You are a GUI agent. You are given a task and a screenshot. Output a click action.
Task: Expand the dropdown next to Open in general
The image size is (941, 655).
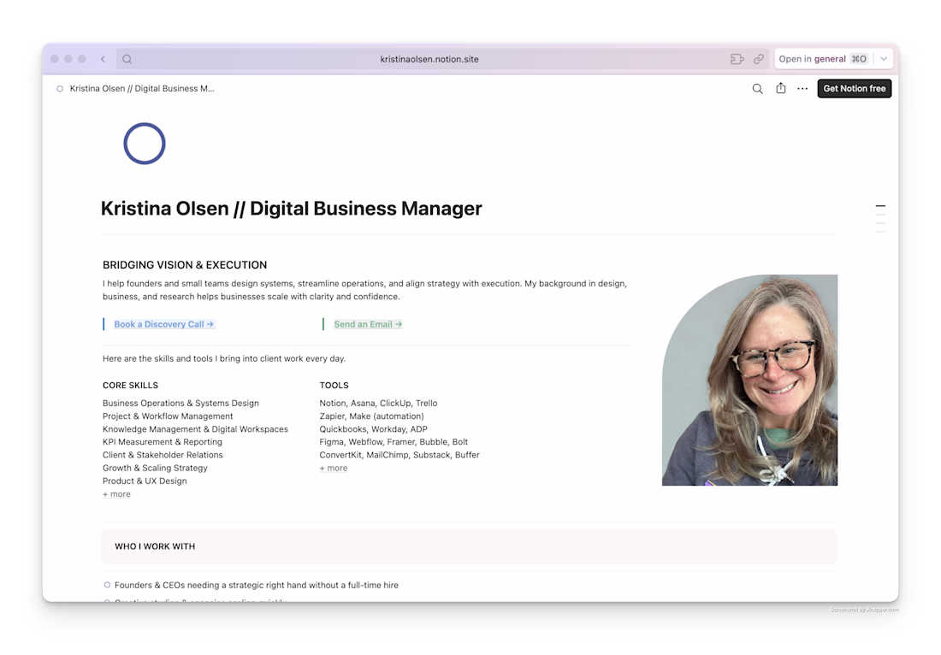(x=884, y=59)
